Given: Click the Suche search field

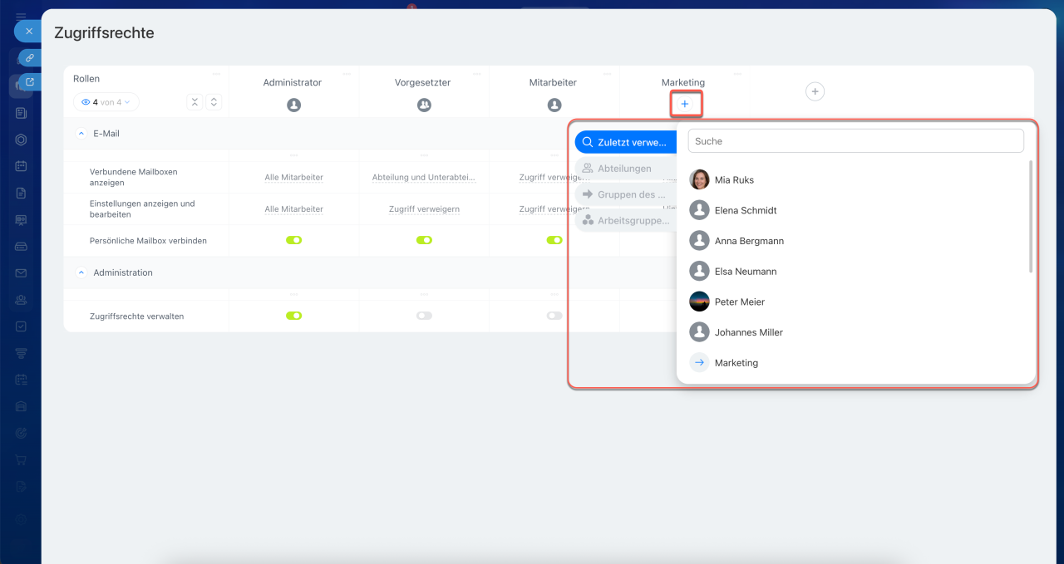Looking at the screenshot, I should [x=855, y=141].
